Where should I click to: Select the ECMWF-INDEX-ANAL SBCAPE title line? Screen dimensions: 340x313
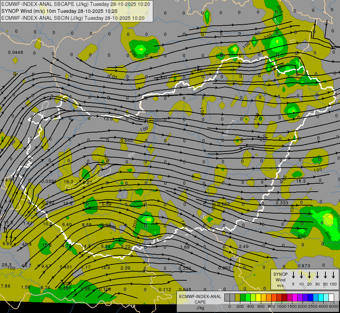(x=76, y=4)
